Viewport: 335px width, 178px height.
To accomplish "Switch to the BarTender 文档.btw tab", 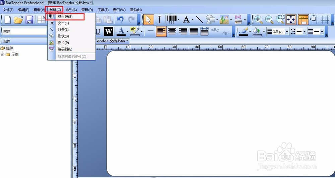I will (x=112, y=41).
